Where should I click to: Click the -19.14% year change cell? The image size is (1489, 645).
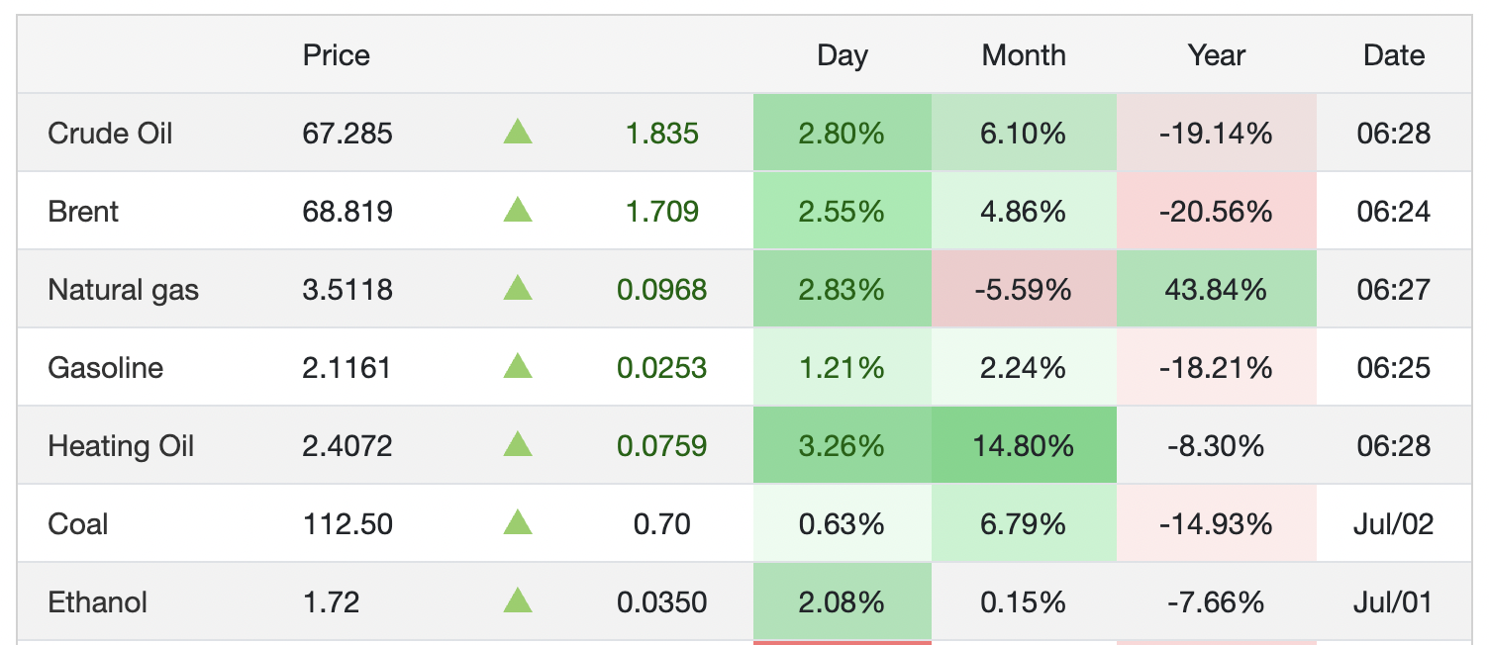[x=1217, y=133]
